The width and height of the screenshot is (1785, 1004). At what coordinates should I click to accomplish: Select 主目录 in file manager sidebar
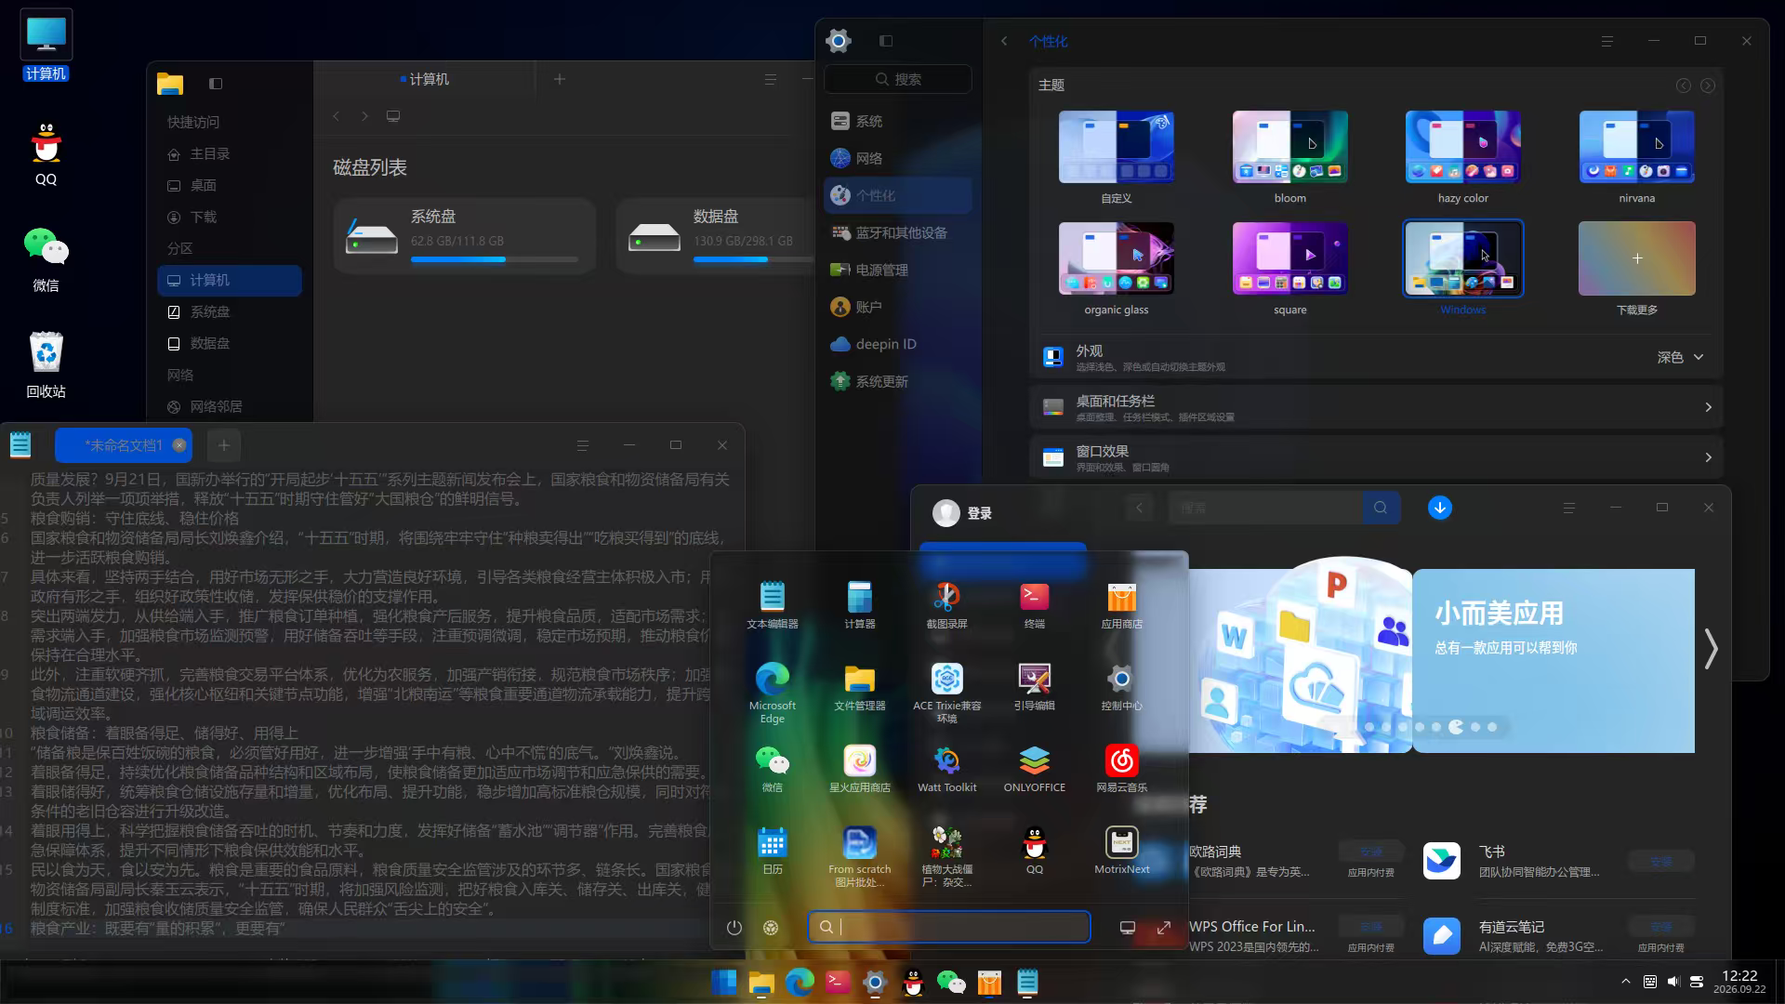coord(230,153)
